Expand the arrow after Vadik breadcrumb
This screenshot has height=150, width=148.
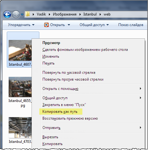tap(50, 14)
